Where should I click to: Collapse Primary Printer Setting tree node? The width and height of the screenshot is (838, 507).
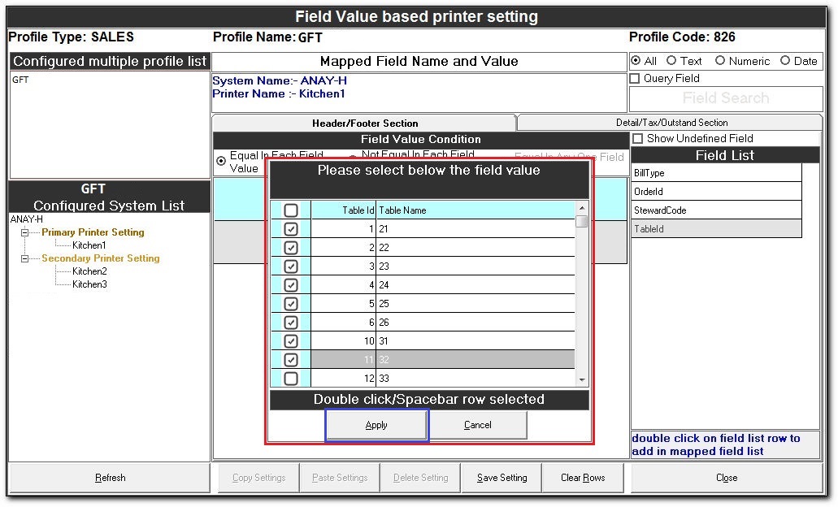(24, 233)
